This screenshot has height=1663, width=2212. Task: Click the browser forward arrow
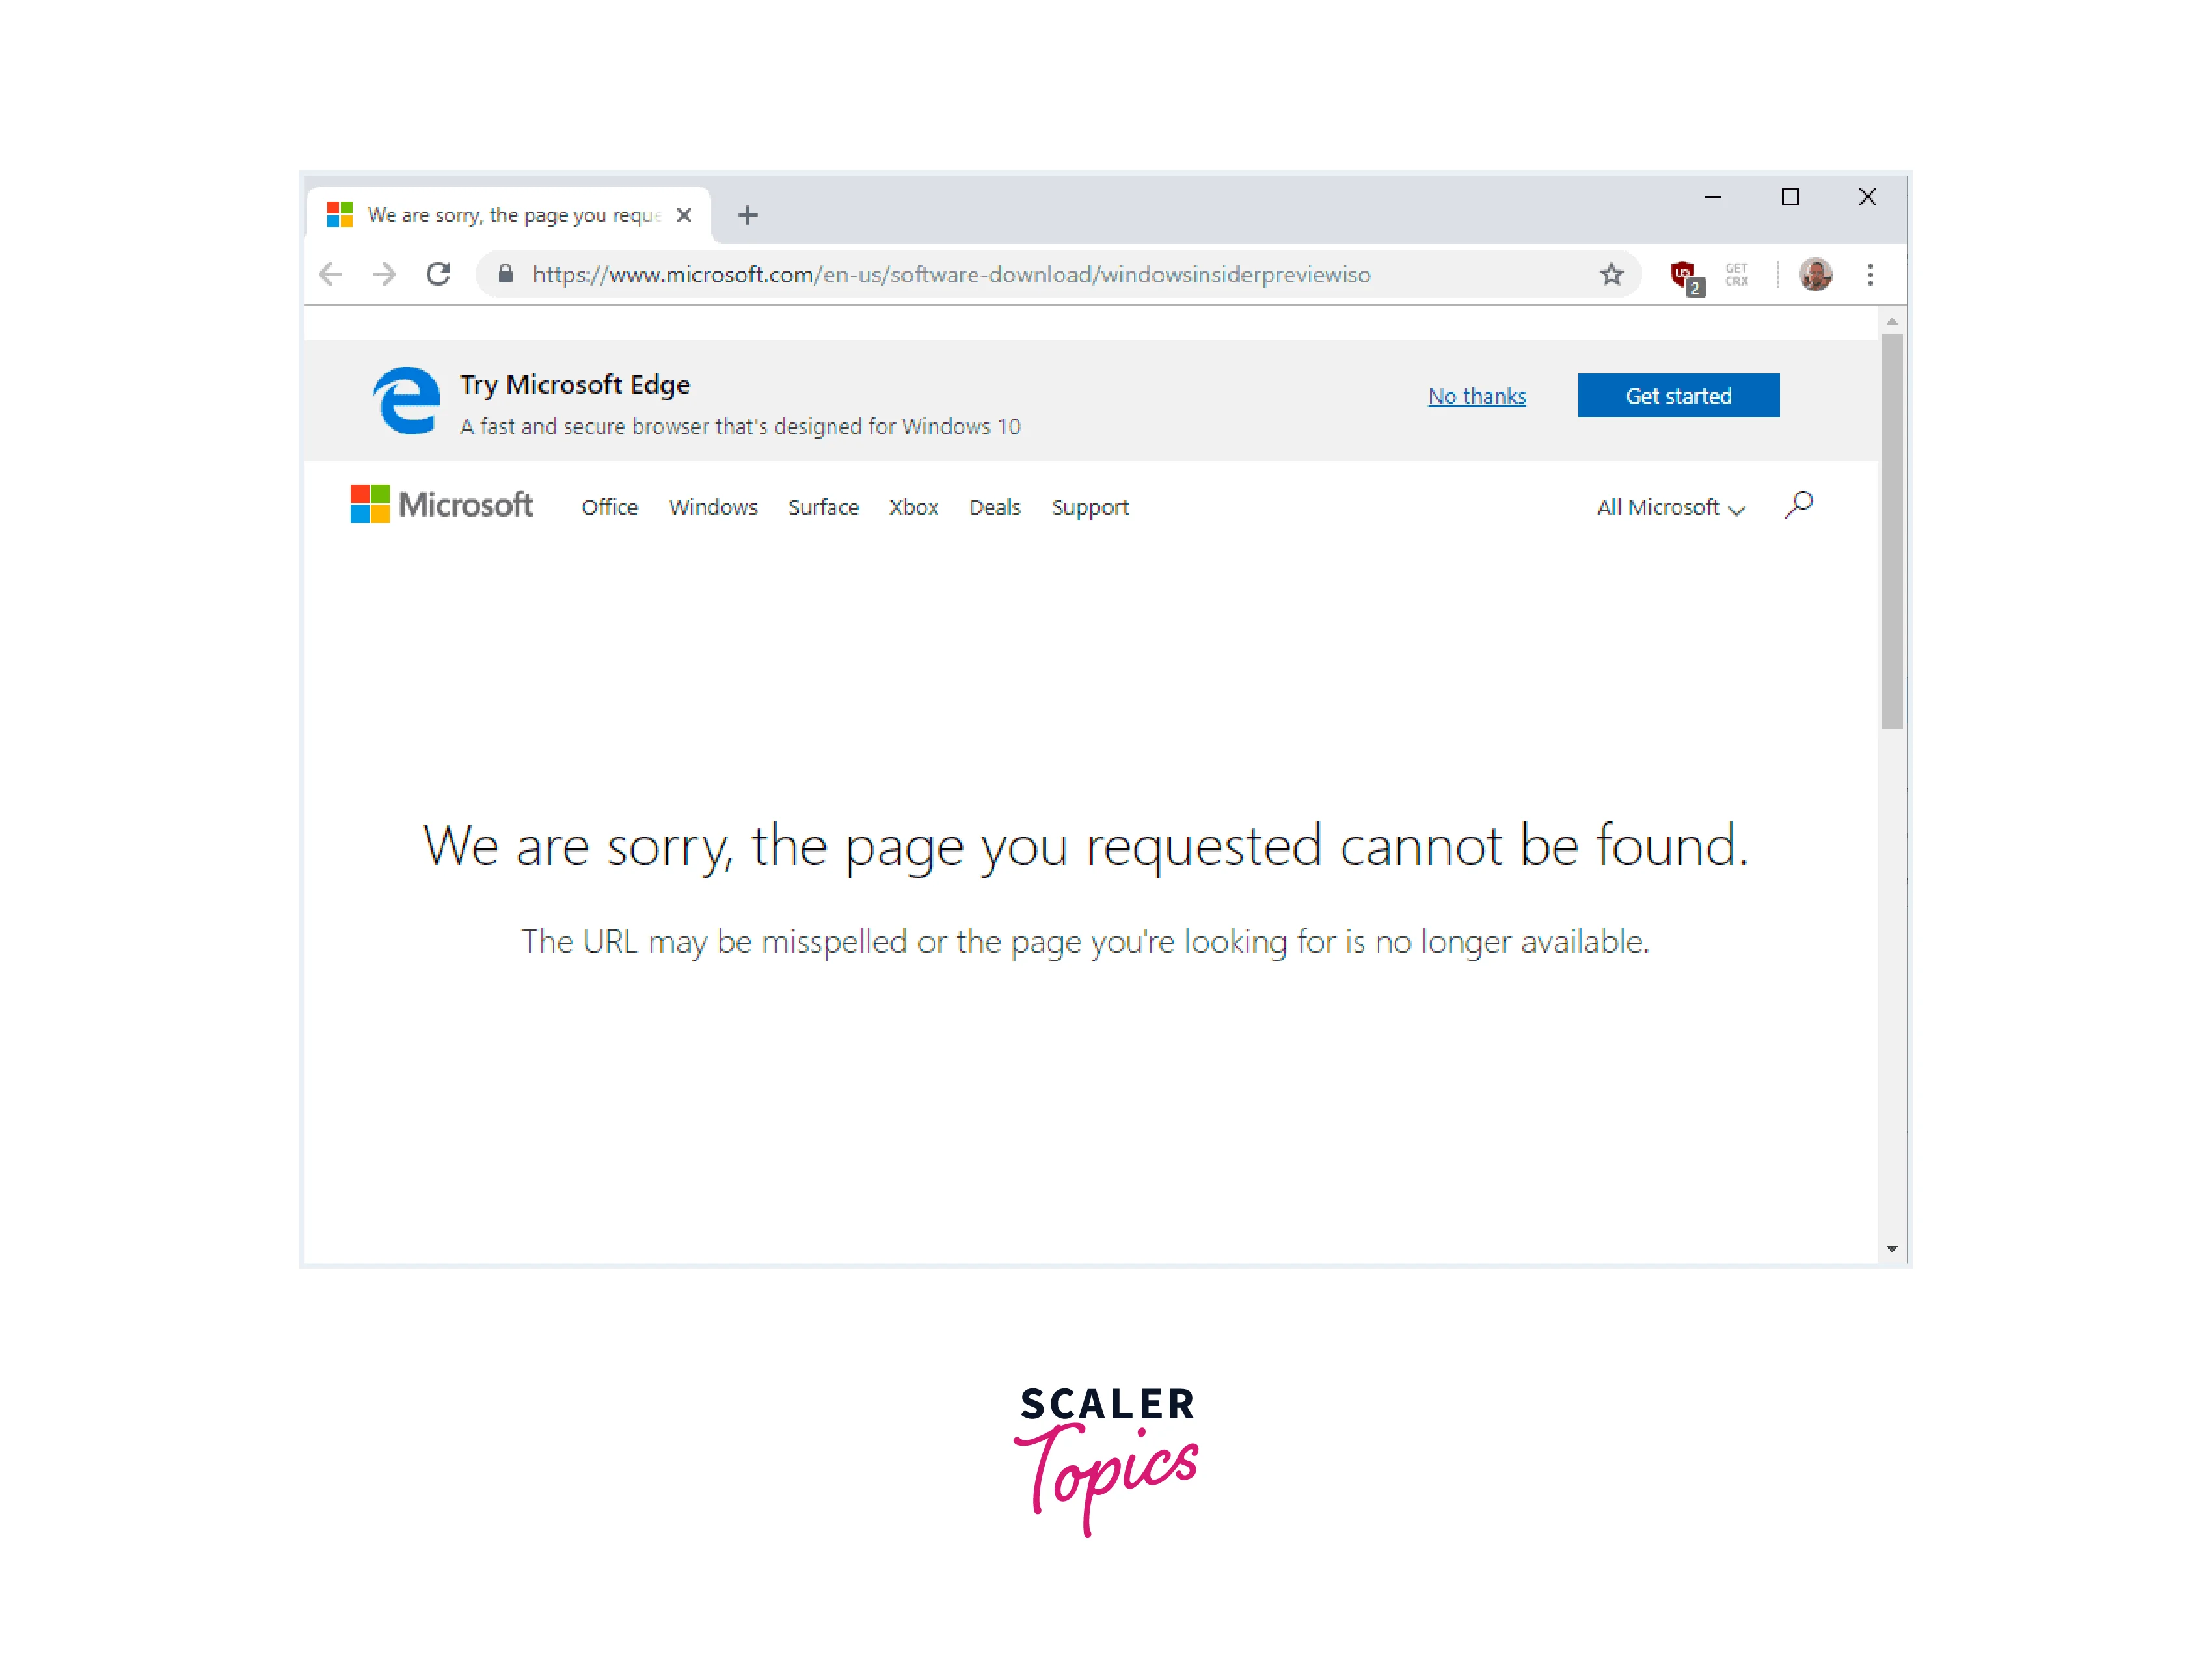[384, 274]
